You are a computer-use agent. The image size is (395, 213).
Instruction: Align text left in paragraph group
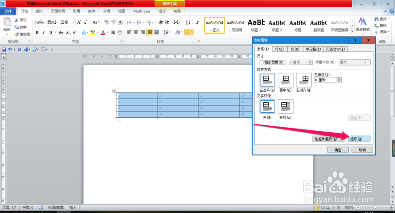pyautogui.click(x=129, y=32)
